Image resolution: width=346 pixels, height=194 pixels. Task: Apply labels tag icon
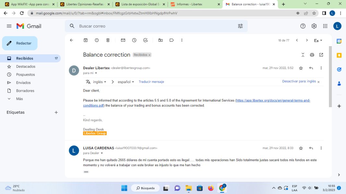(x=172, y=40)
